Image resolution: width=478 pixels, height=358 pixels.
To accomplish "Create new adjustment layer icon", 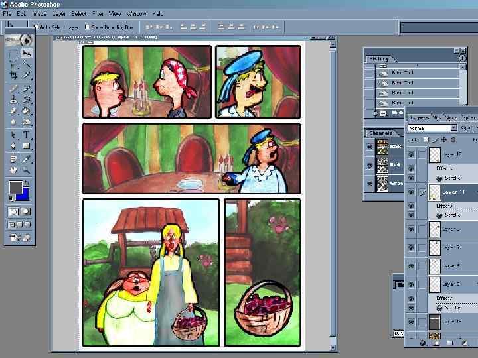I will [x=464, y=343].
